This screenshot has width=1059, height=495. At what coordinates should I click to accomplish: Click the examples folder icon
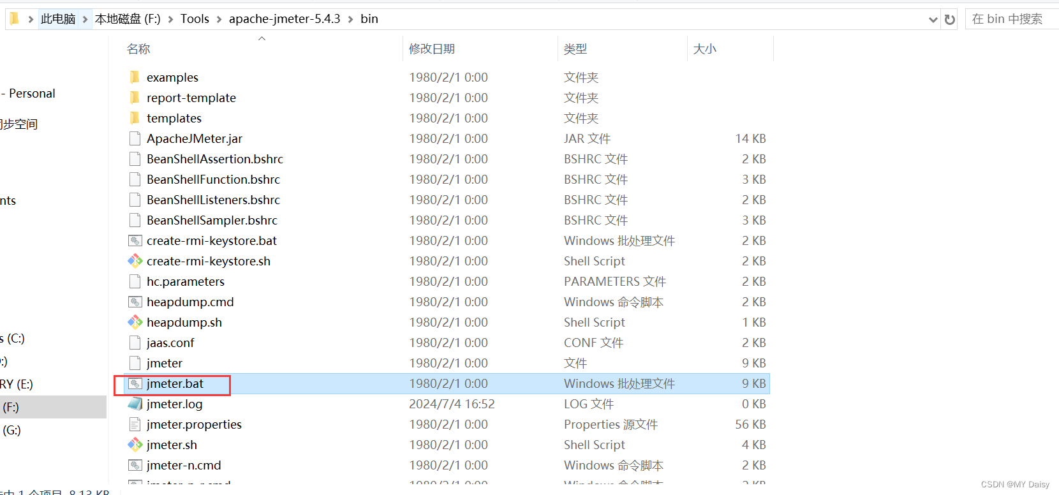[x=135, y=77]
